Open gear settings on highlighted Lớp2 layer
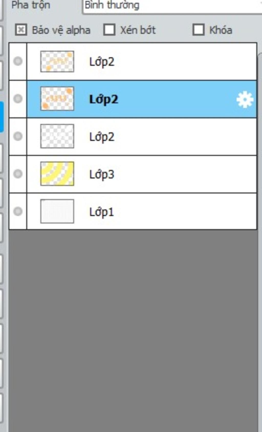The image size is (262, 432). point(245,99)
